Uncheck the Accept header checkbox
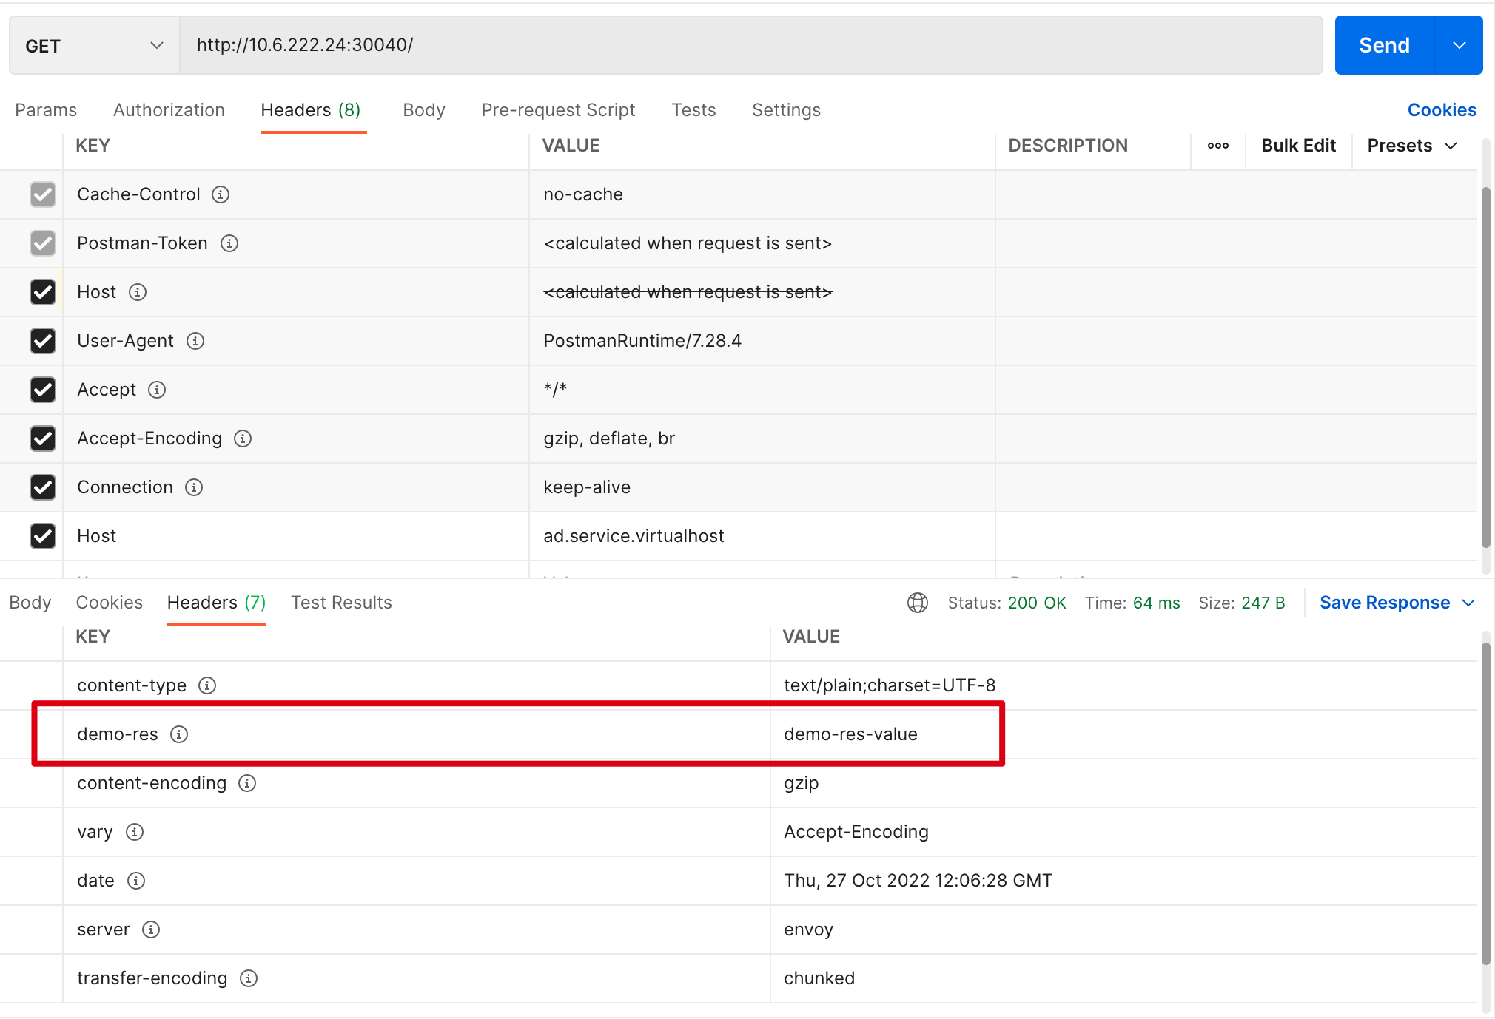 43,390
